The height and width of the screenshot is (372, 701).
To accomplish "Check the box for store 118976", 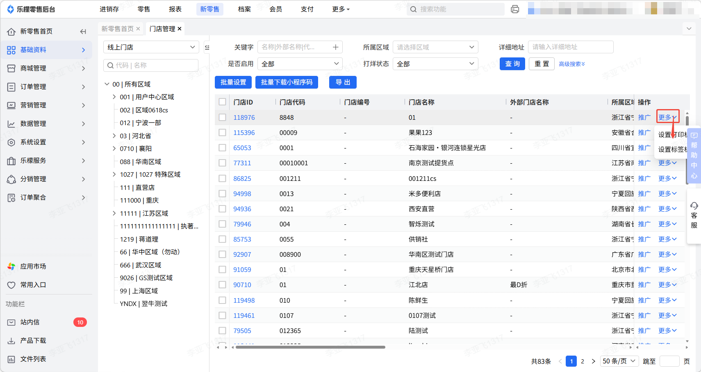I will tap(222, 117).
